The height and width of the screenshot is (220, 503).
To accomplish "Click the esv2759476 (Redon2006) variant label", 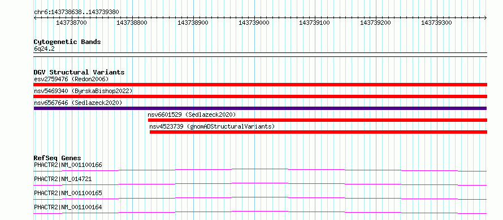I will click(71, 79).
